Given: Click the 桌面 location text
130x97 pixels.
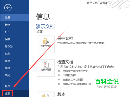Looking at the screenshot, I should 40,32.
